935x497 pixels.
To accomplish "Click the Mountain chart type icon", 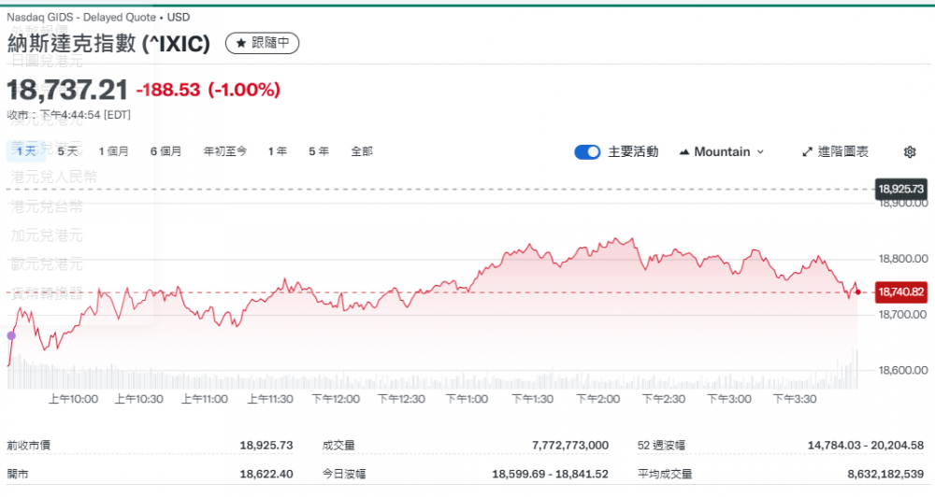I will pos(684,152).
